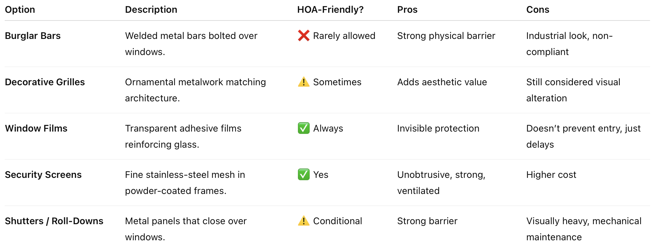Click the Adds aesthetic value cell
Screen dimensions: 657x247
[x=442, y=82]
